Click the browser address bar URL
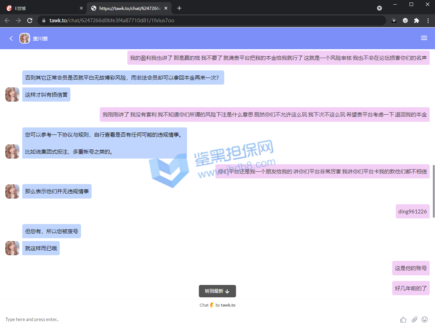 [x=212, y=21]
